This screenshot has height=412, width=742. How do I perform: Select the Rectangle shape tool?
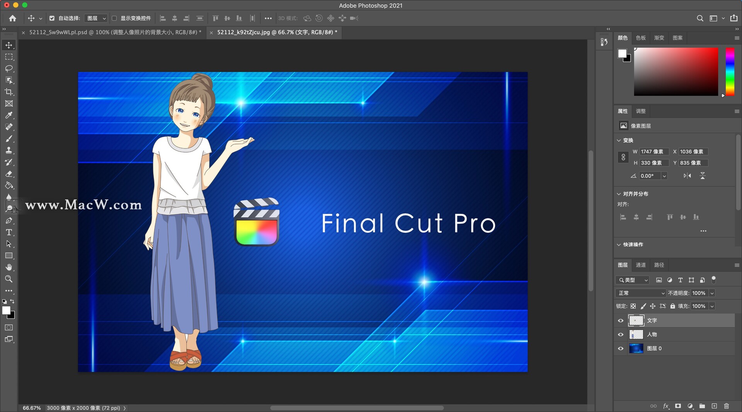point(9,255)
